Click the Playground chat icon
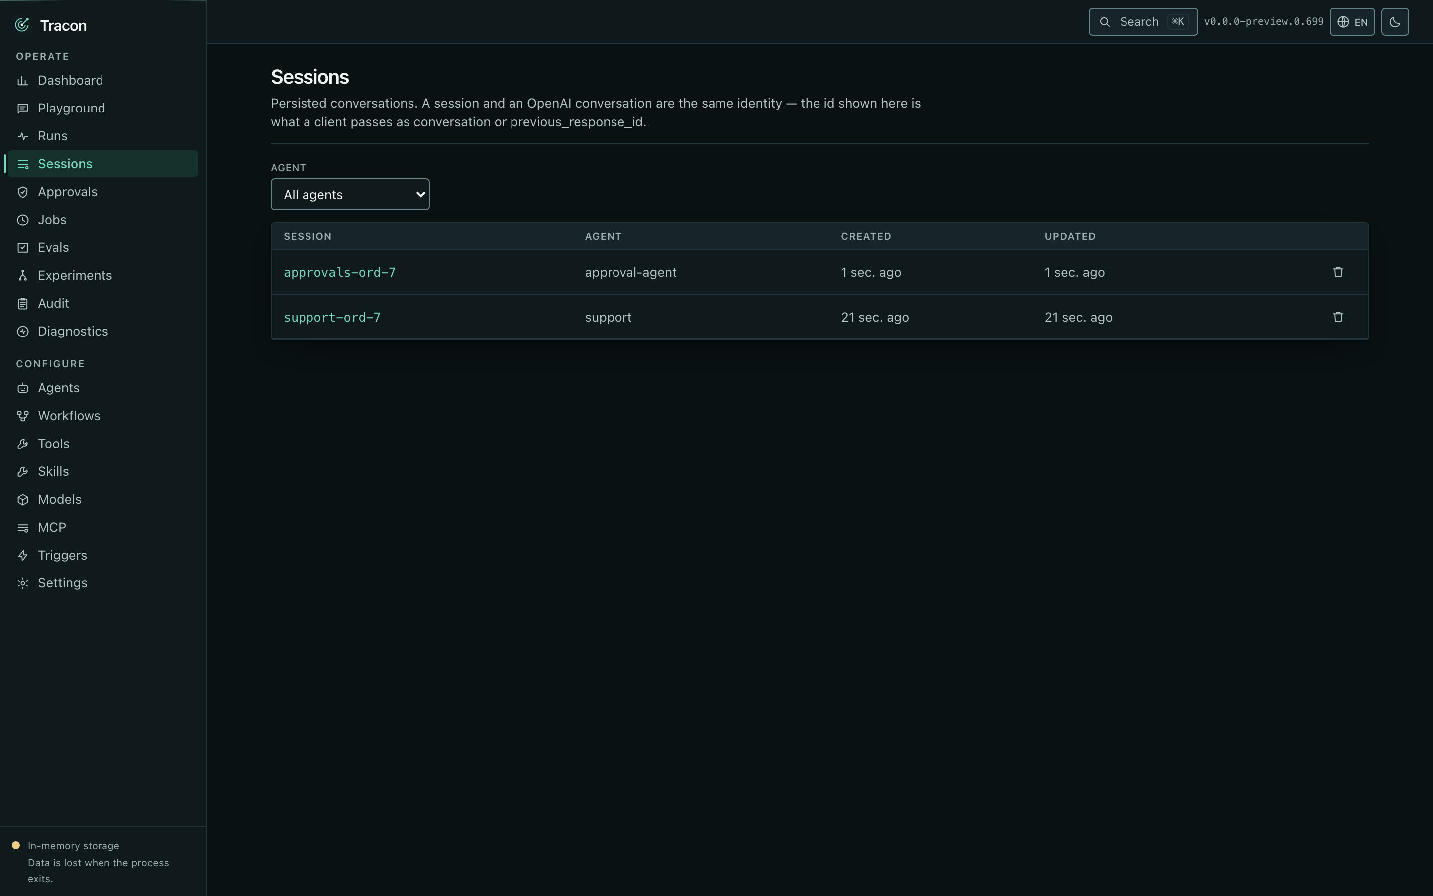Image resolution: width=1433 pixels, height=896 pixels. 22,109
